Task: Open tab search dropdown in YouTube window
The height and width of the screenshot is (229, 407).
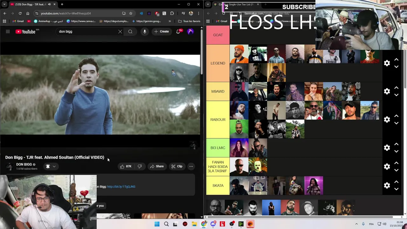Action: [4, 4]
